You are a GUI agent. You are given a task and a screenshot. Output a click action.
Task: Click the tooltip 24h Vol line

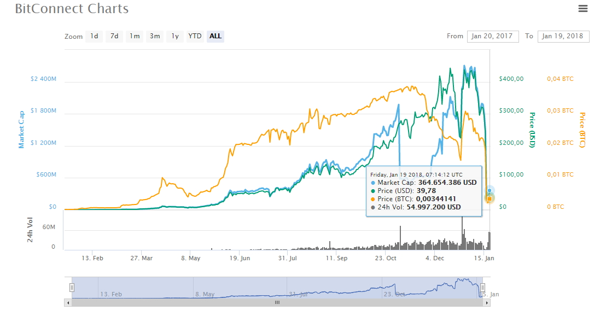coord(416,207)
